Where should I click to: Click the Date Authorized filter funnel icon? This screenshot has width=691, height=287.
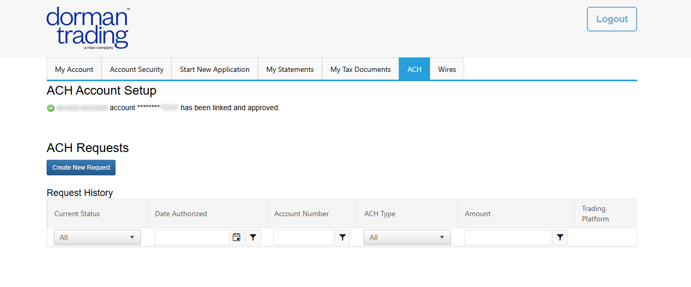click(253, 237)
